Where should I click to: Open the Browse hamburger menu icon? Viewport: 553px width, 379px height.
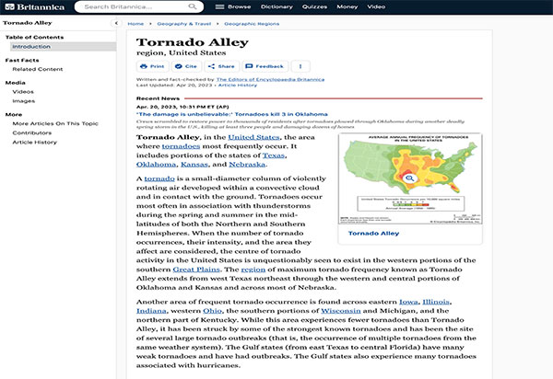click(219, 6)
